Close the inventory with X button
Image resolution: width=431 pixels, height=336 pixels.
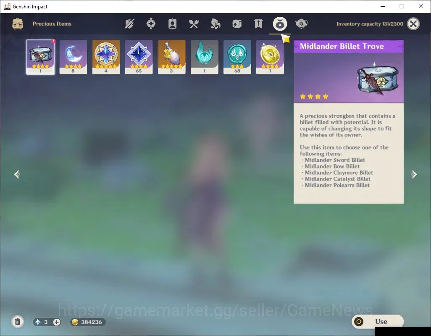[x=413, y=24]
